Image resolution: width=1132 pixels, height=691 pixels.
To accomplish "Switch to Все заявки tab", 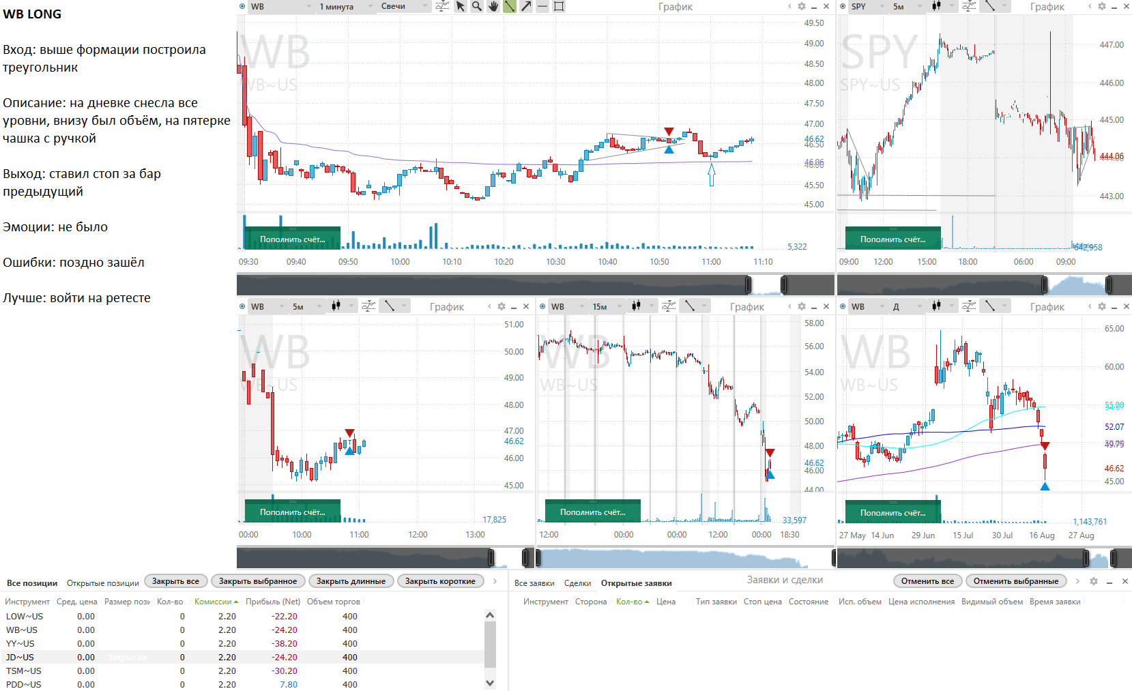I will (x=534, y=583).
